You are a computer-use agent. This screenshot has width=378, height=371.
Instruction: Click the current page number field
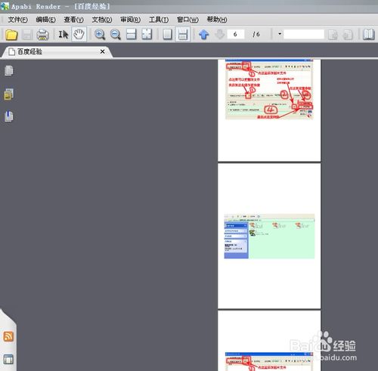click(235, 34)
